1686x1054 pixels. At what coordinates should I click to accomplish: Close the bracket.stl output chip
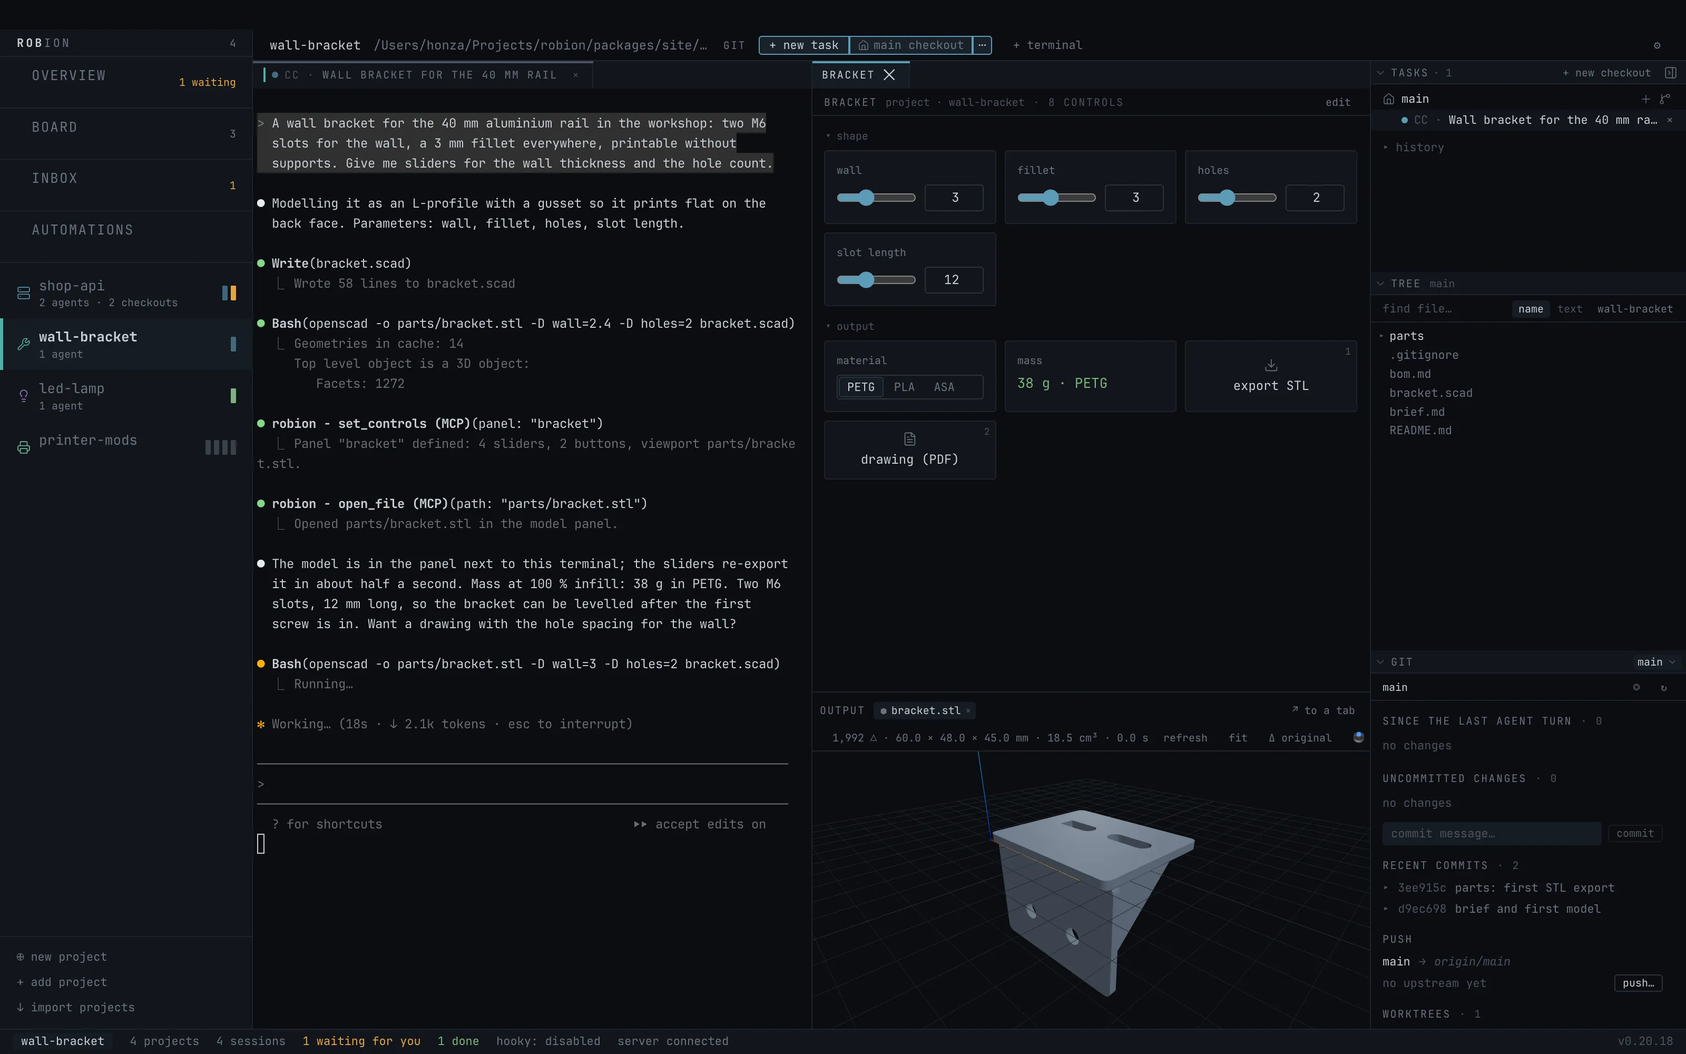click(968, 710)
